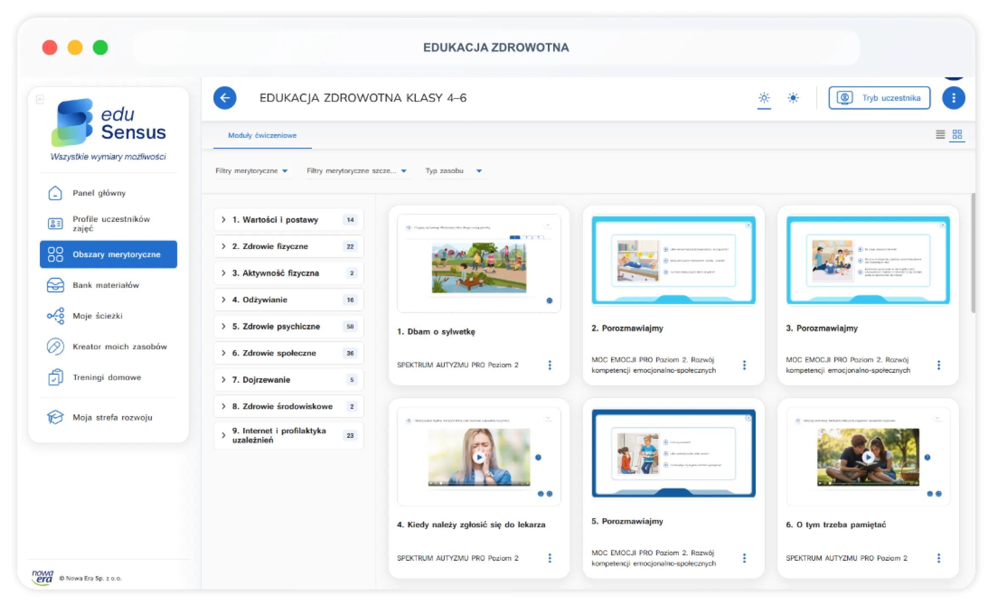The height and width of the screenshot is (605, 993).
Task: Click the Nowa Era logo in the footer
Action: point(42,578)
